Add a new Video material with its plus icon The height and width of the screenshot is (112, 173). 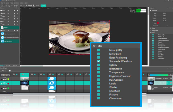click(15, 11)
